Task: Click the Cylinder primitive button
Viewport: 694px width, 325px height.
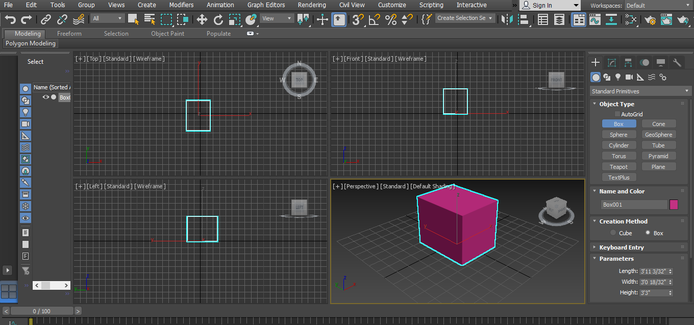Action: click(x=618, y=145)
